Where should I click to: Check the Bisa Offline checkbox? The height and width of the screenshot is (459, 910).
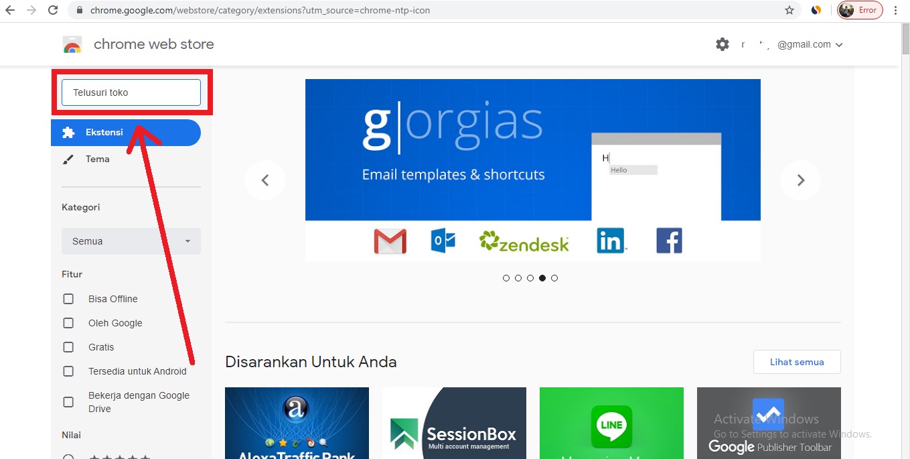click(68, 299)
